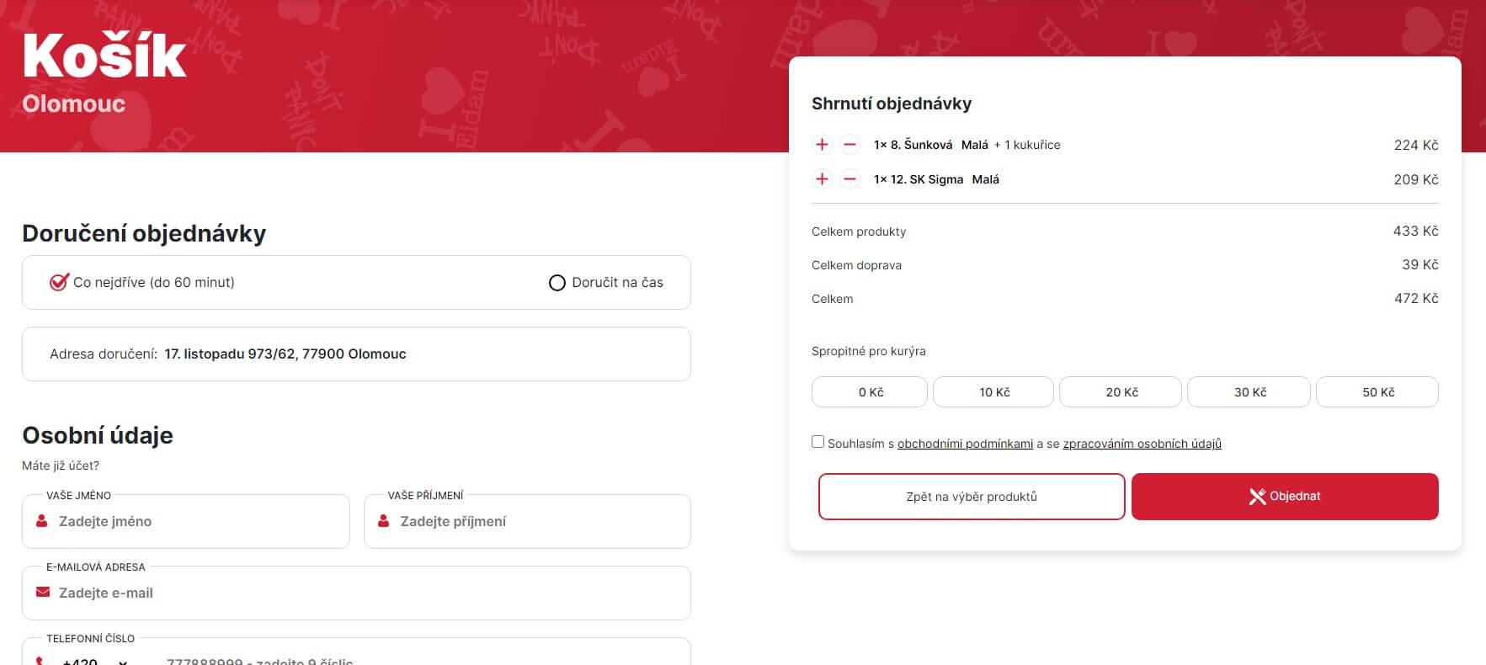Click the envelope icon in e-mail field
This screenshot has height=665, width=1486.
[x=43, y=593]
